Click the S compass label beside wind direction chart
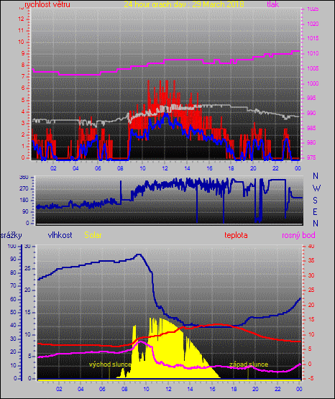335x399 pixels. pyautogui.click(x=315, y=201)
